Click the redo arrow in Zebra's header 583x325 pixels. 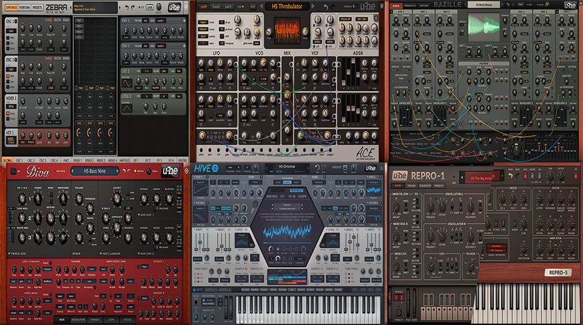(x=133, y=7)
